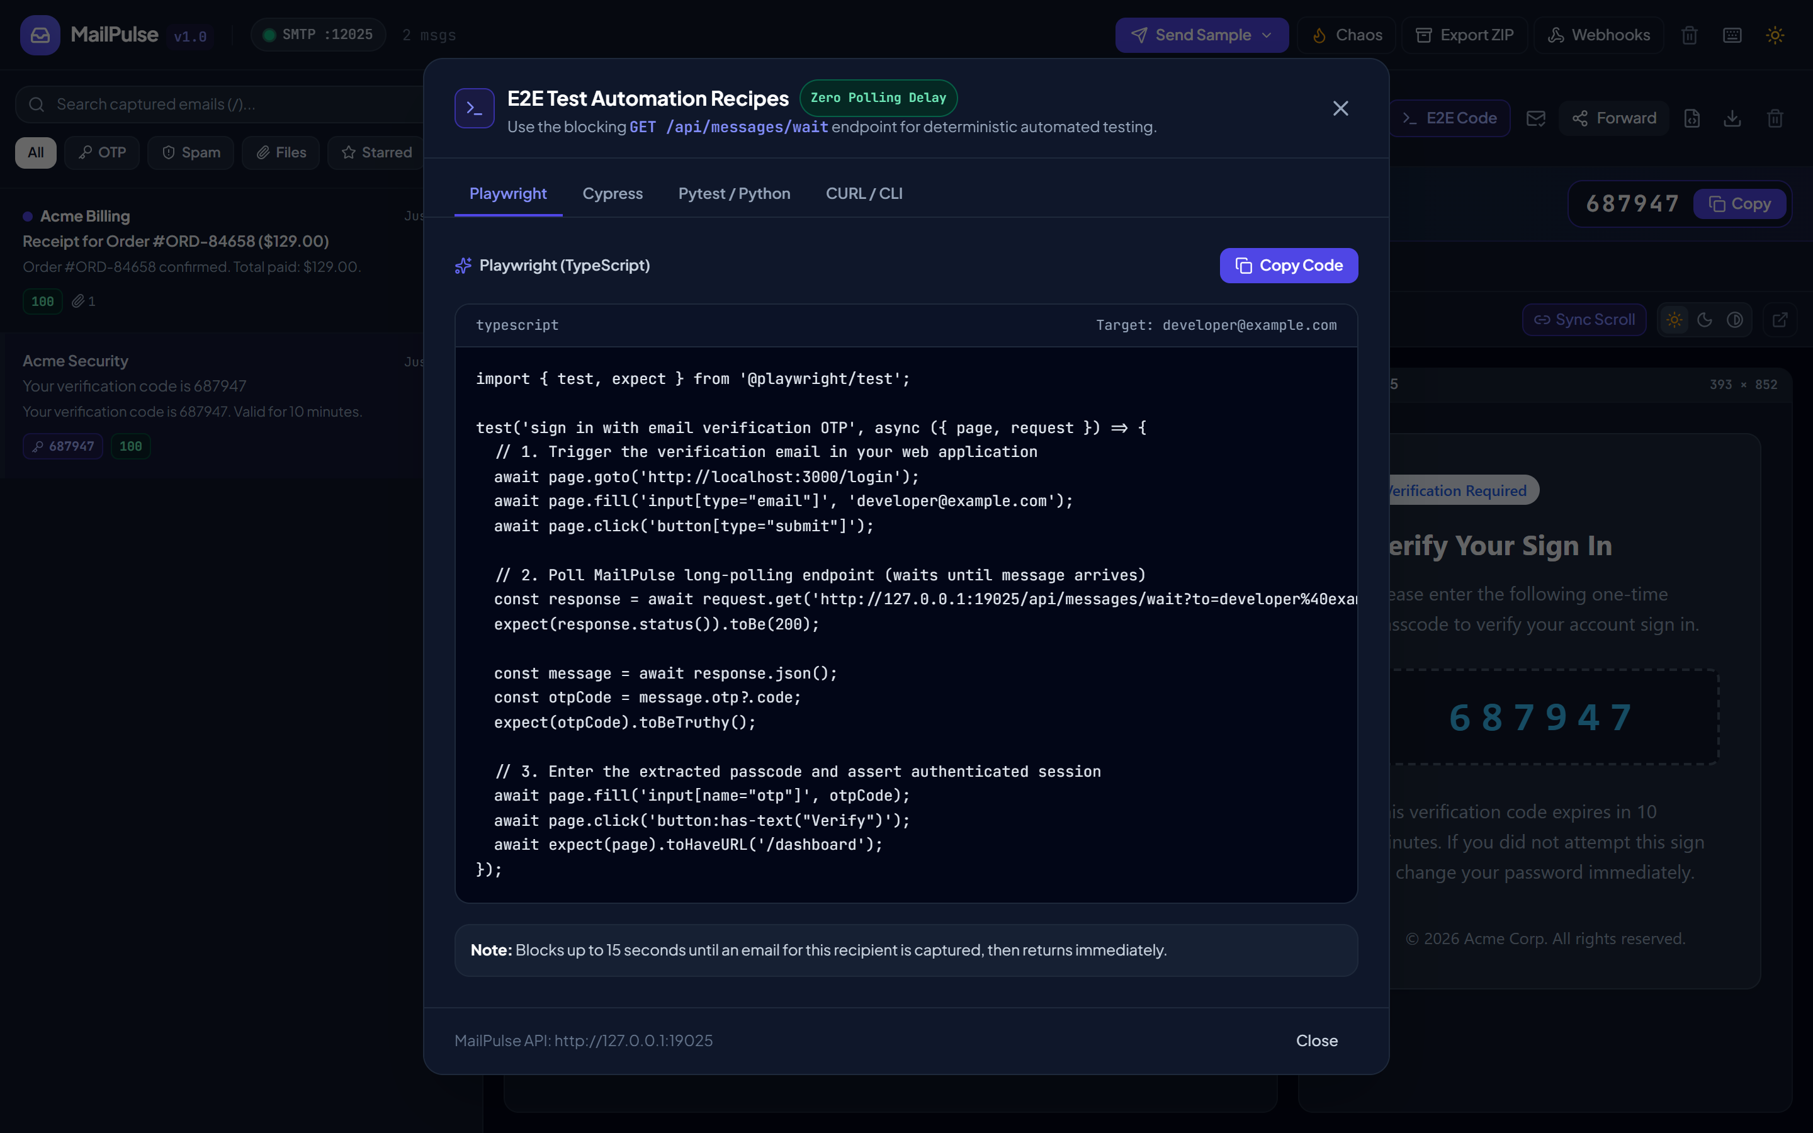The width and height of the screenshot is (1813, 1133).
Task: Delete the message with the toolbar trash icon
Action: (x=1775, y=118)
